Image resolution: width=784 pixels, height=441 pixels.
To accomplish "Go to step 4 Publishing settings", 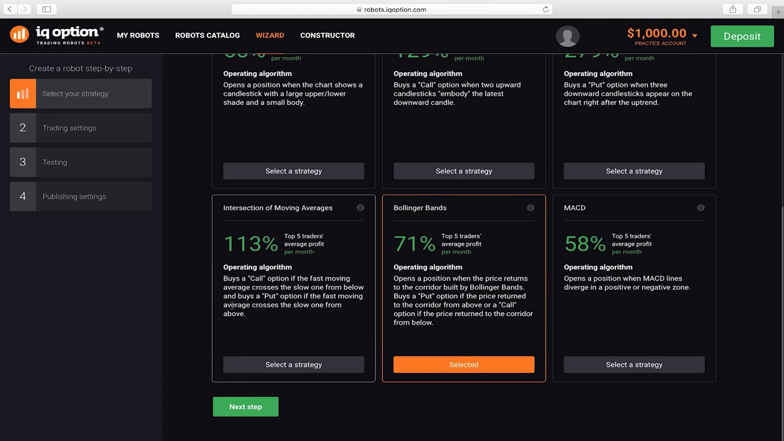I will (81, 197).
